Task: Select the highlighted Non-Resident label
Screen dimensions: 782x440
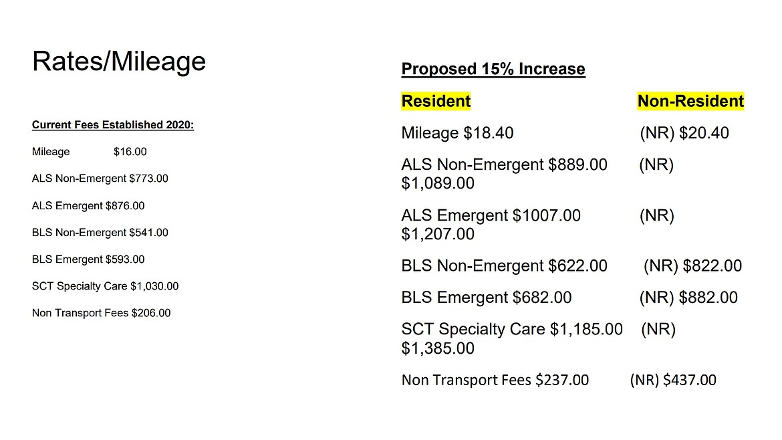Action: pyautogui.click(x=690, y=101)
